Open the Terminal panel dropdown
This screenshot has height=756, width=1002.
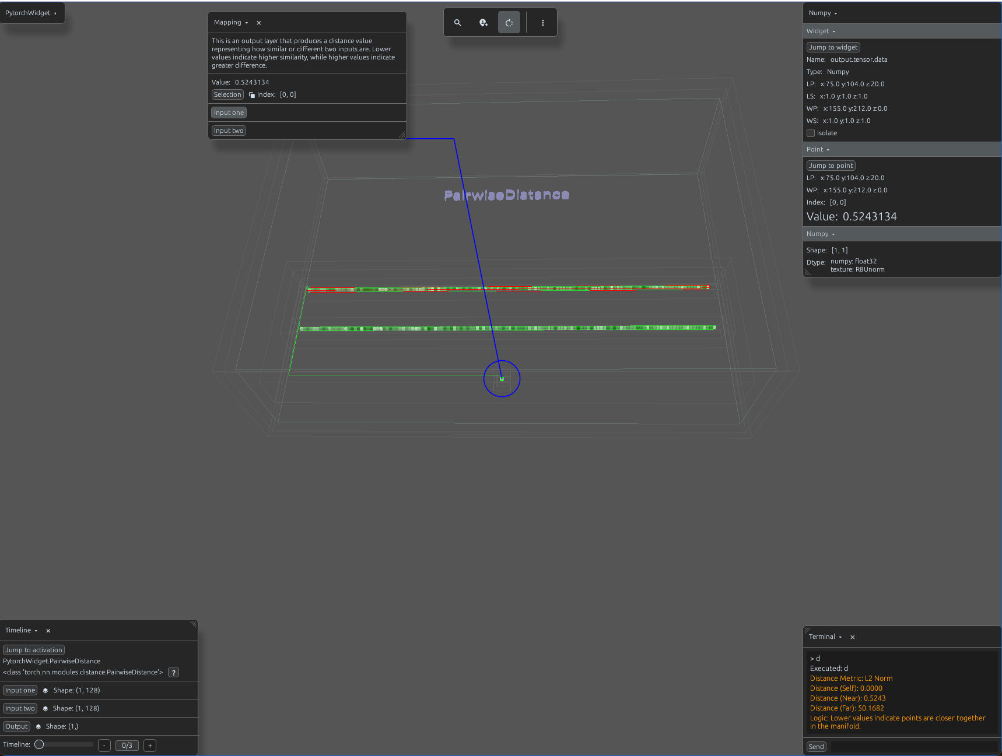coord(825,637)
